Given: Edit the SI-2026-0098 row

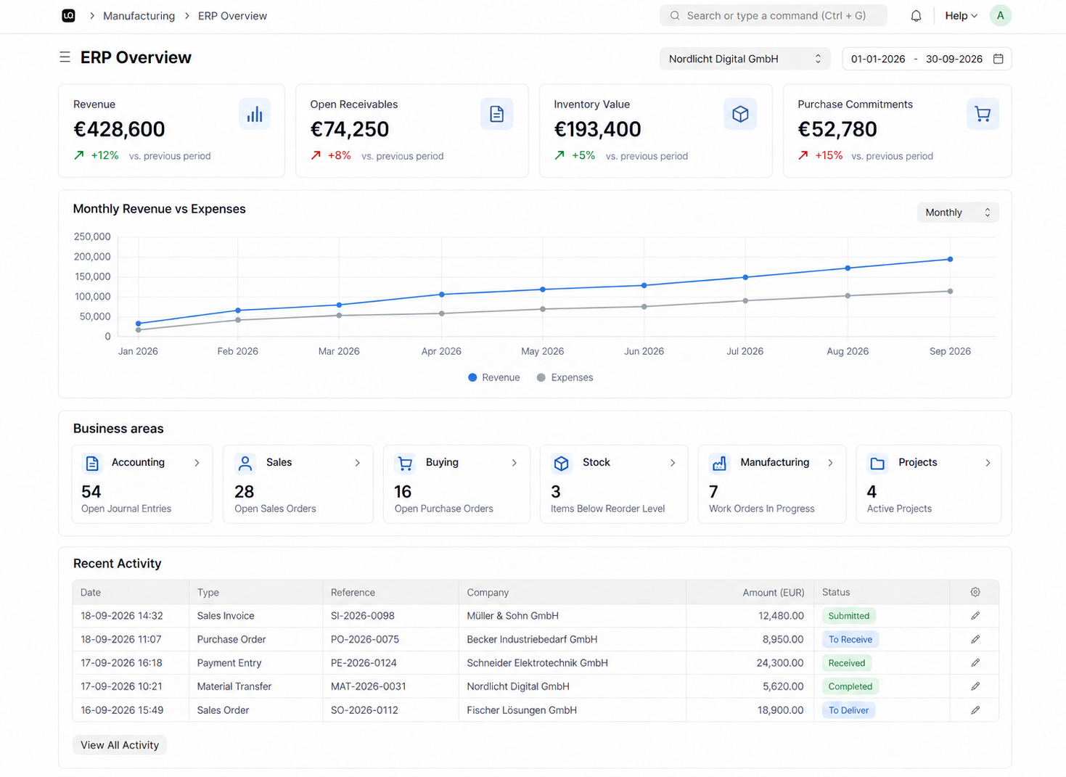Looking at the screenshot, I should pos(975,616).
